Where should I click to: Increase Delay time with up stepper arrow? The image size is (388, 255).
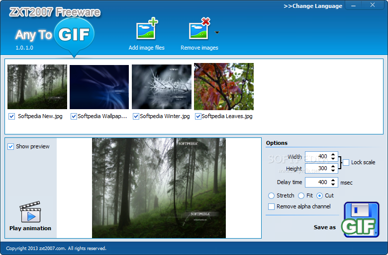pos(333,180)
